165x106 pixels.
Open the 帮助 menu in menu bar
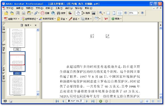point(89,8)
